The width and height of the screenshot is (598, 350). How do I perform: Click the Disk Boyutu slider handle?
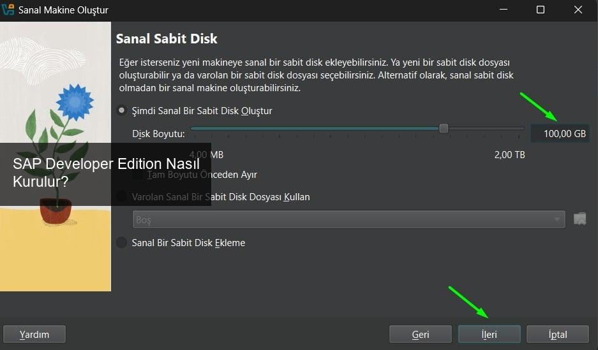point(444,128)
